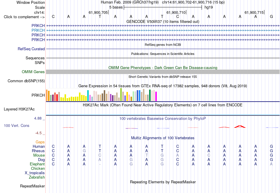Image resolution: width=280 pixels, height=193 pixels.
Task: Click position marker 61,900,715 on ruler
Action: (254, 12)
